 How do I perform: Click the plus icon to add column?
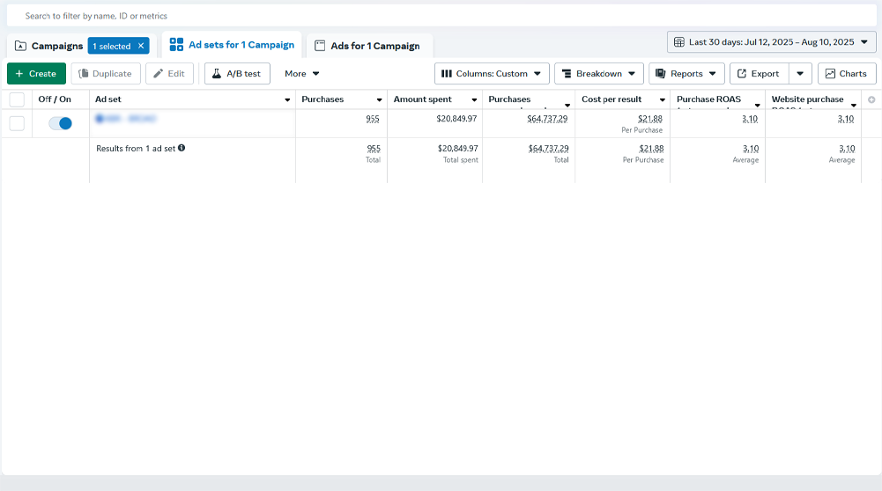tap(871, 99)
